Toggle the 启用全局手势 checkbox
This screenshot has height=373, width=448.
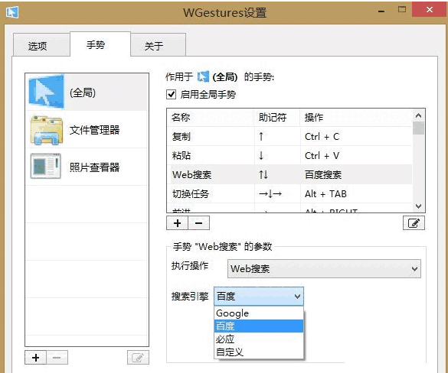click(x=171, y=94)
